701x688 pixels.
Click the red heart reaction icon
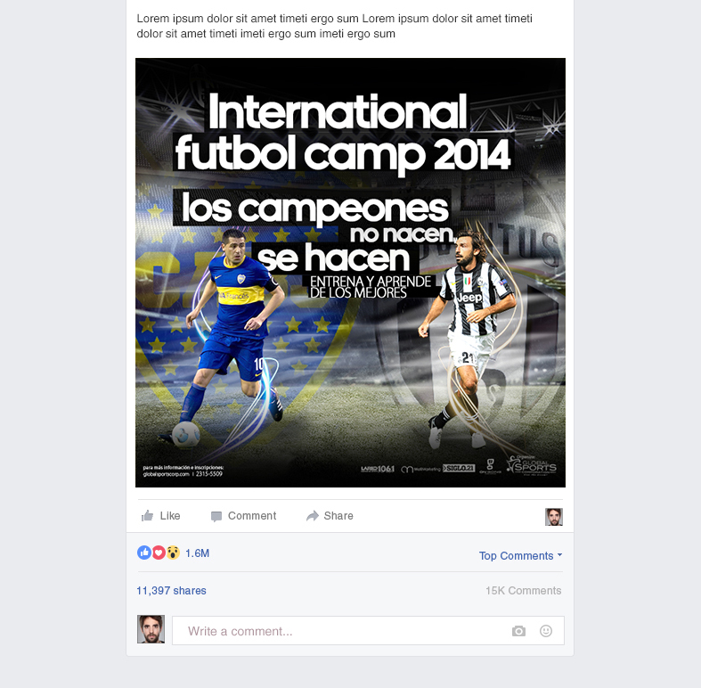159,553
